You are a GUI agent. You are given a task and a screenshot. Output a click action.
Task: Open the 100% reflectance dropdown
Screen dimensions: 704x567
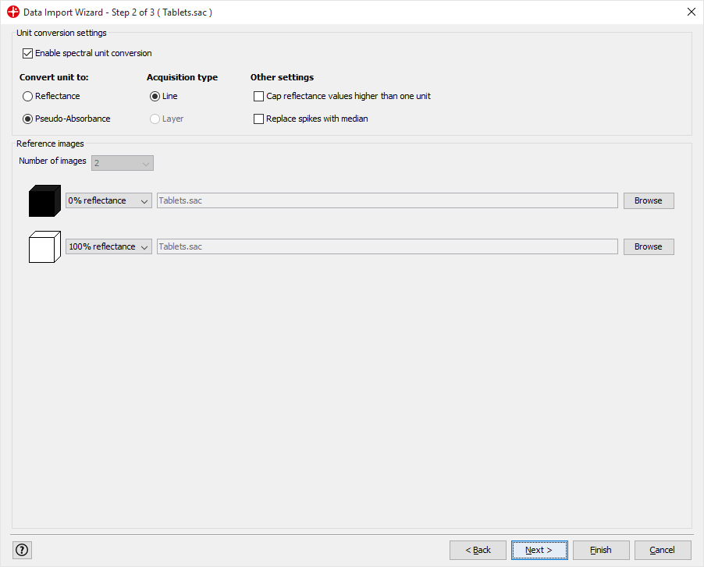108,246
